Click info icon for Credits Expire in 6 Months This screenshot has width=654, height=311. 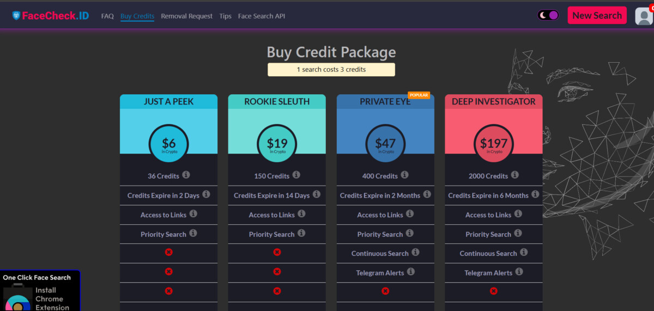(x=535, y=194)
